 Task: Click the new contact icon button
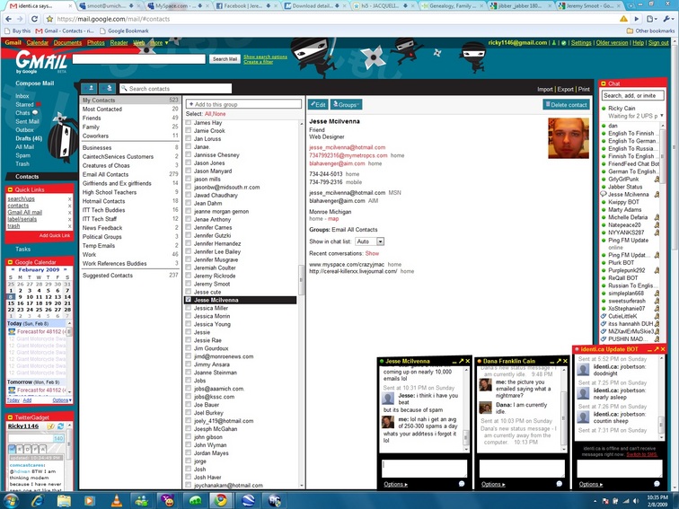(90, 88)
